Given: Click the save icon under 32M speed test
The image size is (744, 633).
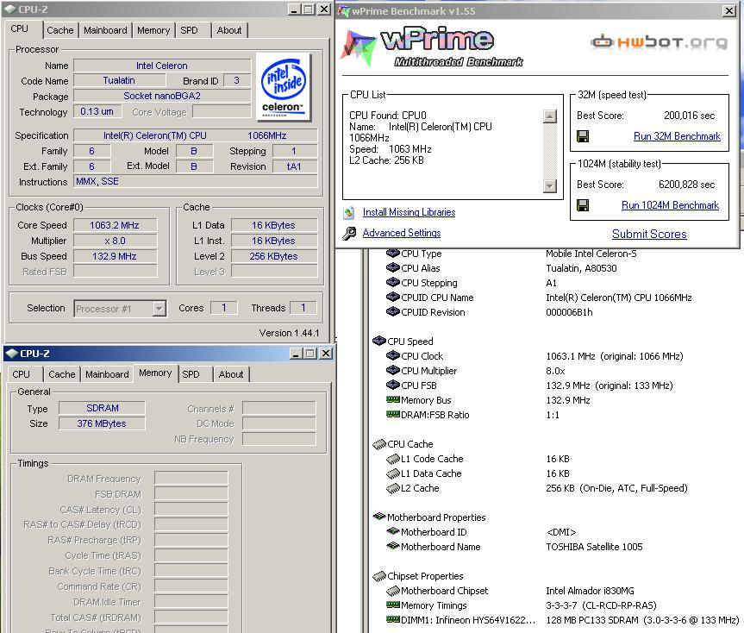Looking at the screenshot, I should coord(583,136).
